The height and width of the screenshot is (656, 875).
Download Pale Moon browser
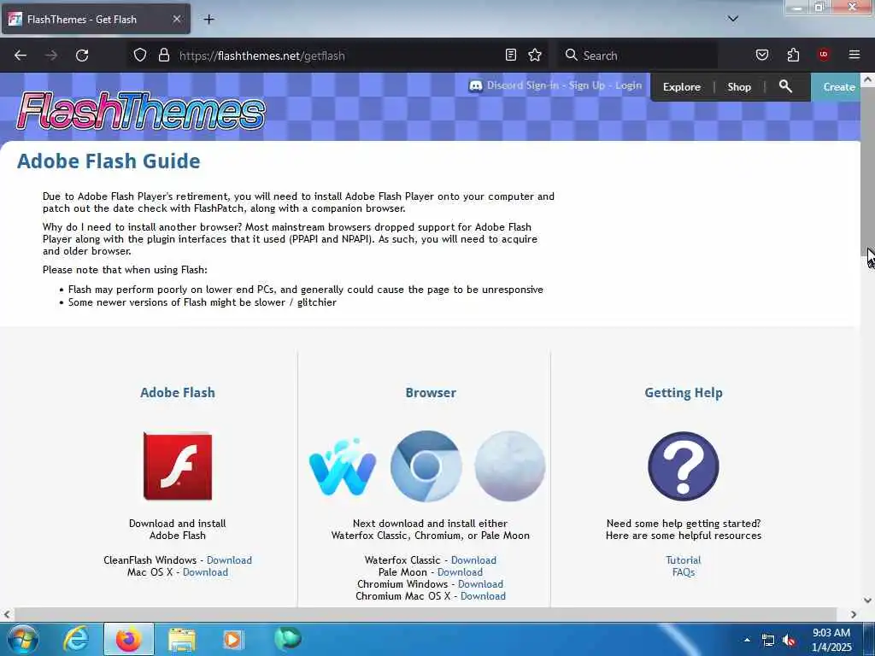point(460,572)
